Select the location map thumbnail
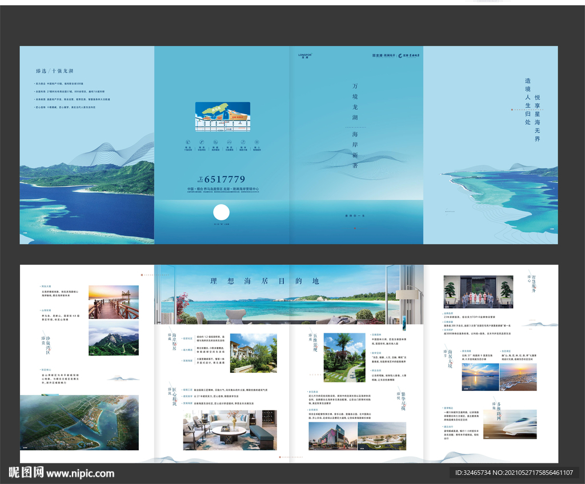 222,116
